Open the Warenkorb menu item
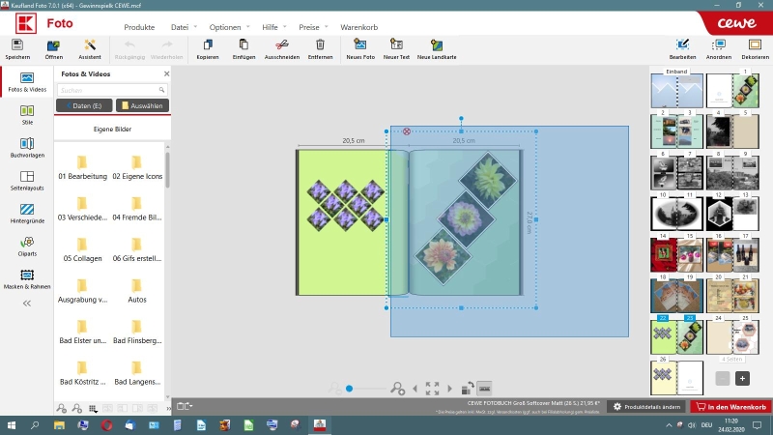 [359, 27]
